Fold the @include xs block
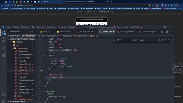The image size is (183, 103). pos(43,75)
